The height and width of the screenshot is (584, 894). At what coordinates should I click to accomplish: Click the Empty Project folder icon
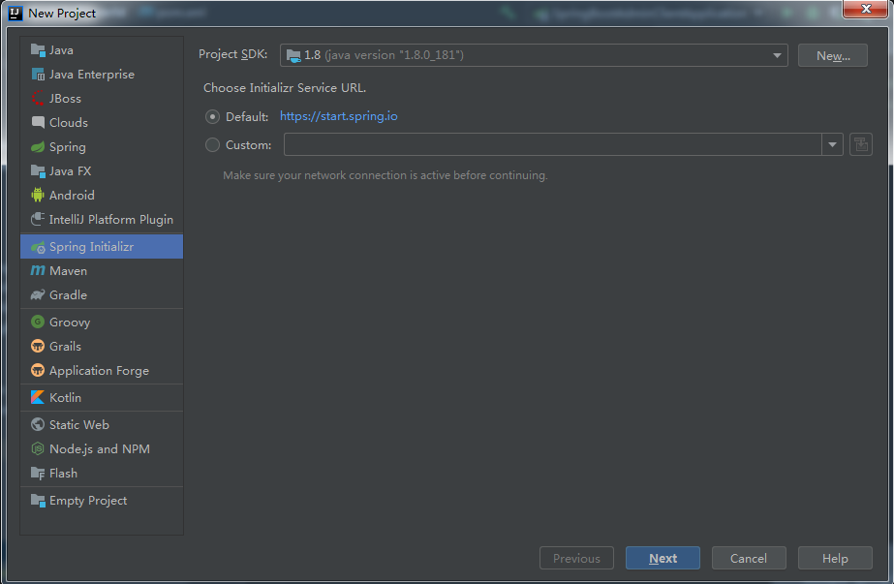tap(38, 500)
